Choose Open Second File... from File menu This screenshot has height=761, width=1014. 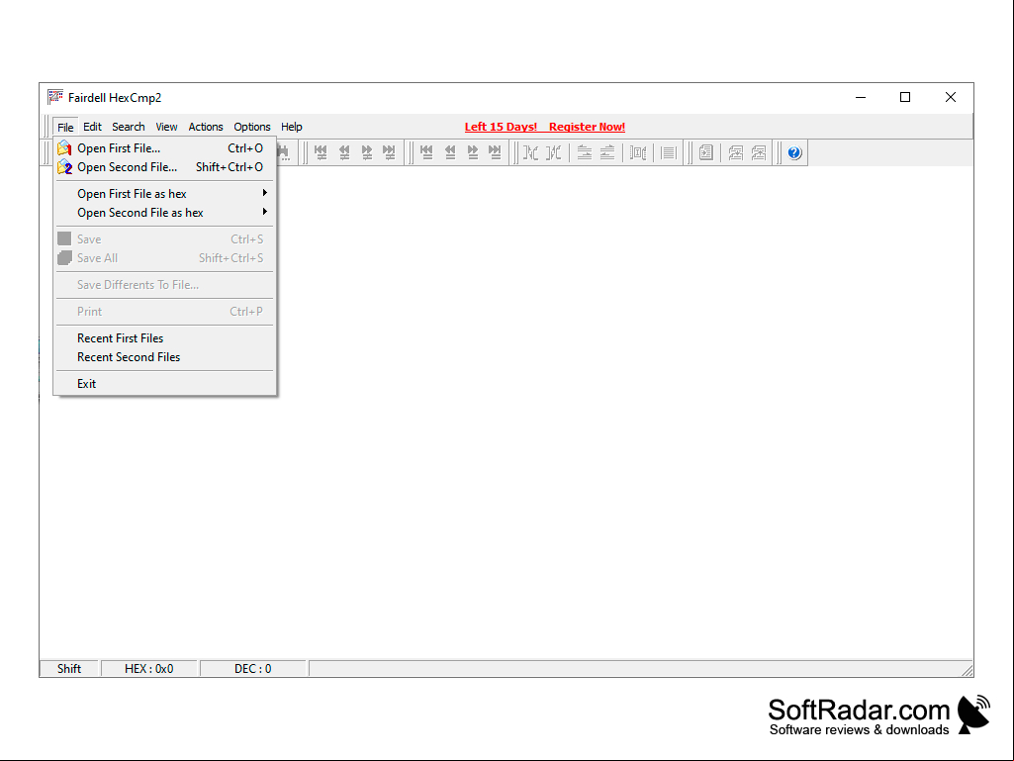[165, 167]
